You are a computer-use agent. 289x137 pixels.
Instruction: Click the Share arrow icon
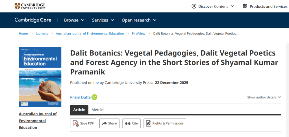(104, 123)
